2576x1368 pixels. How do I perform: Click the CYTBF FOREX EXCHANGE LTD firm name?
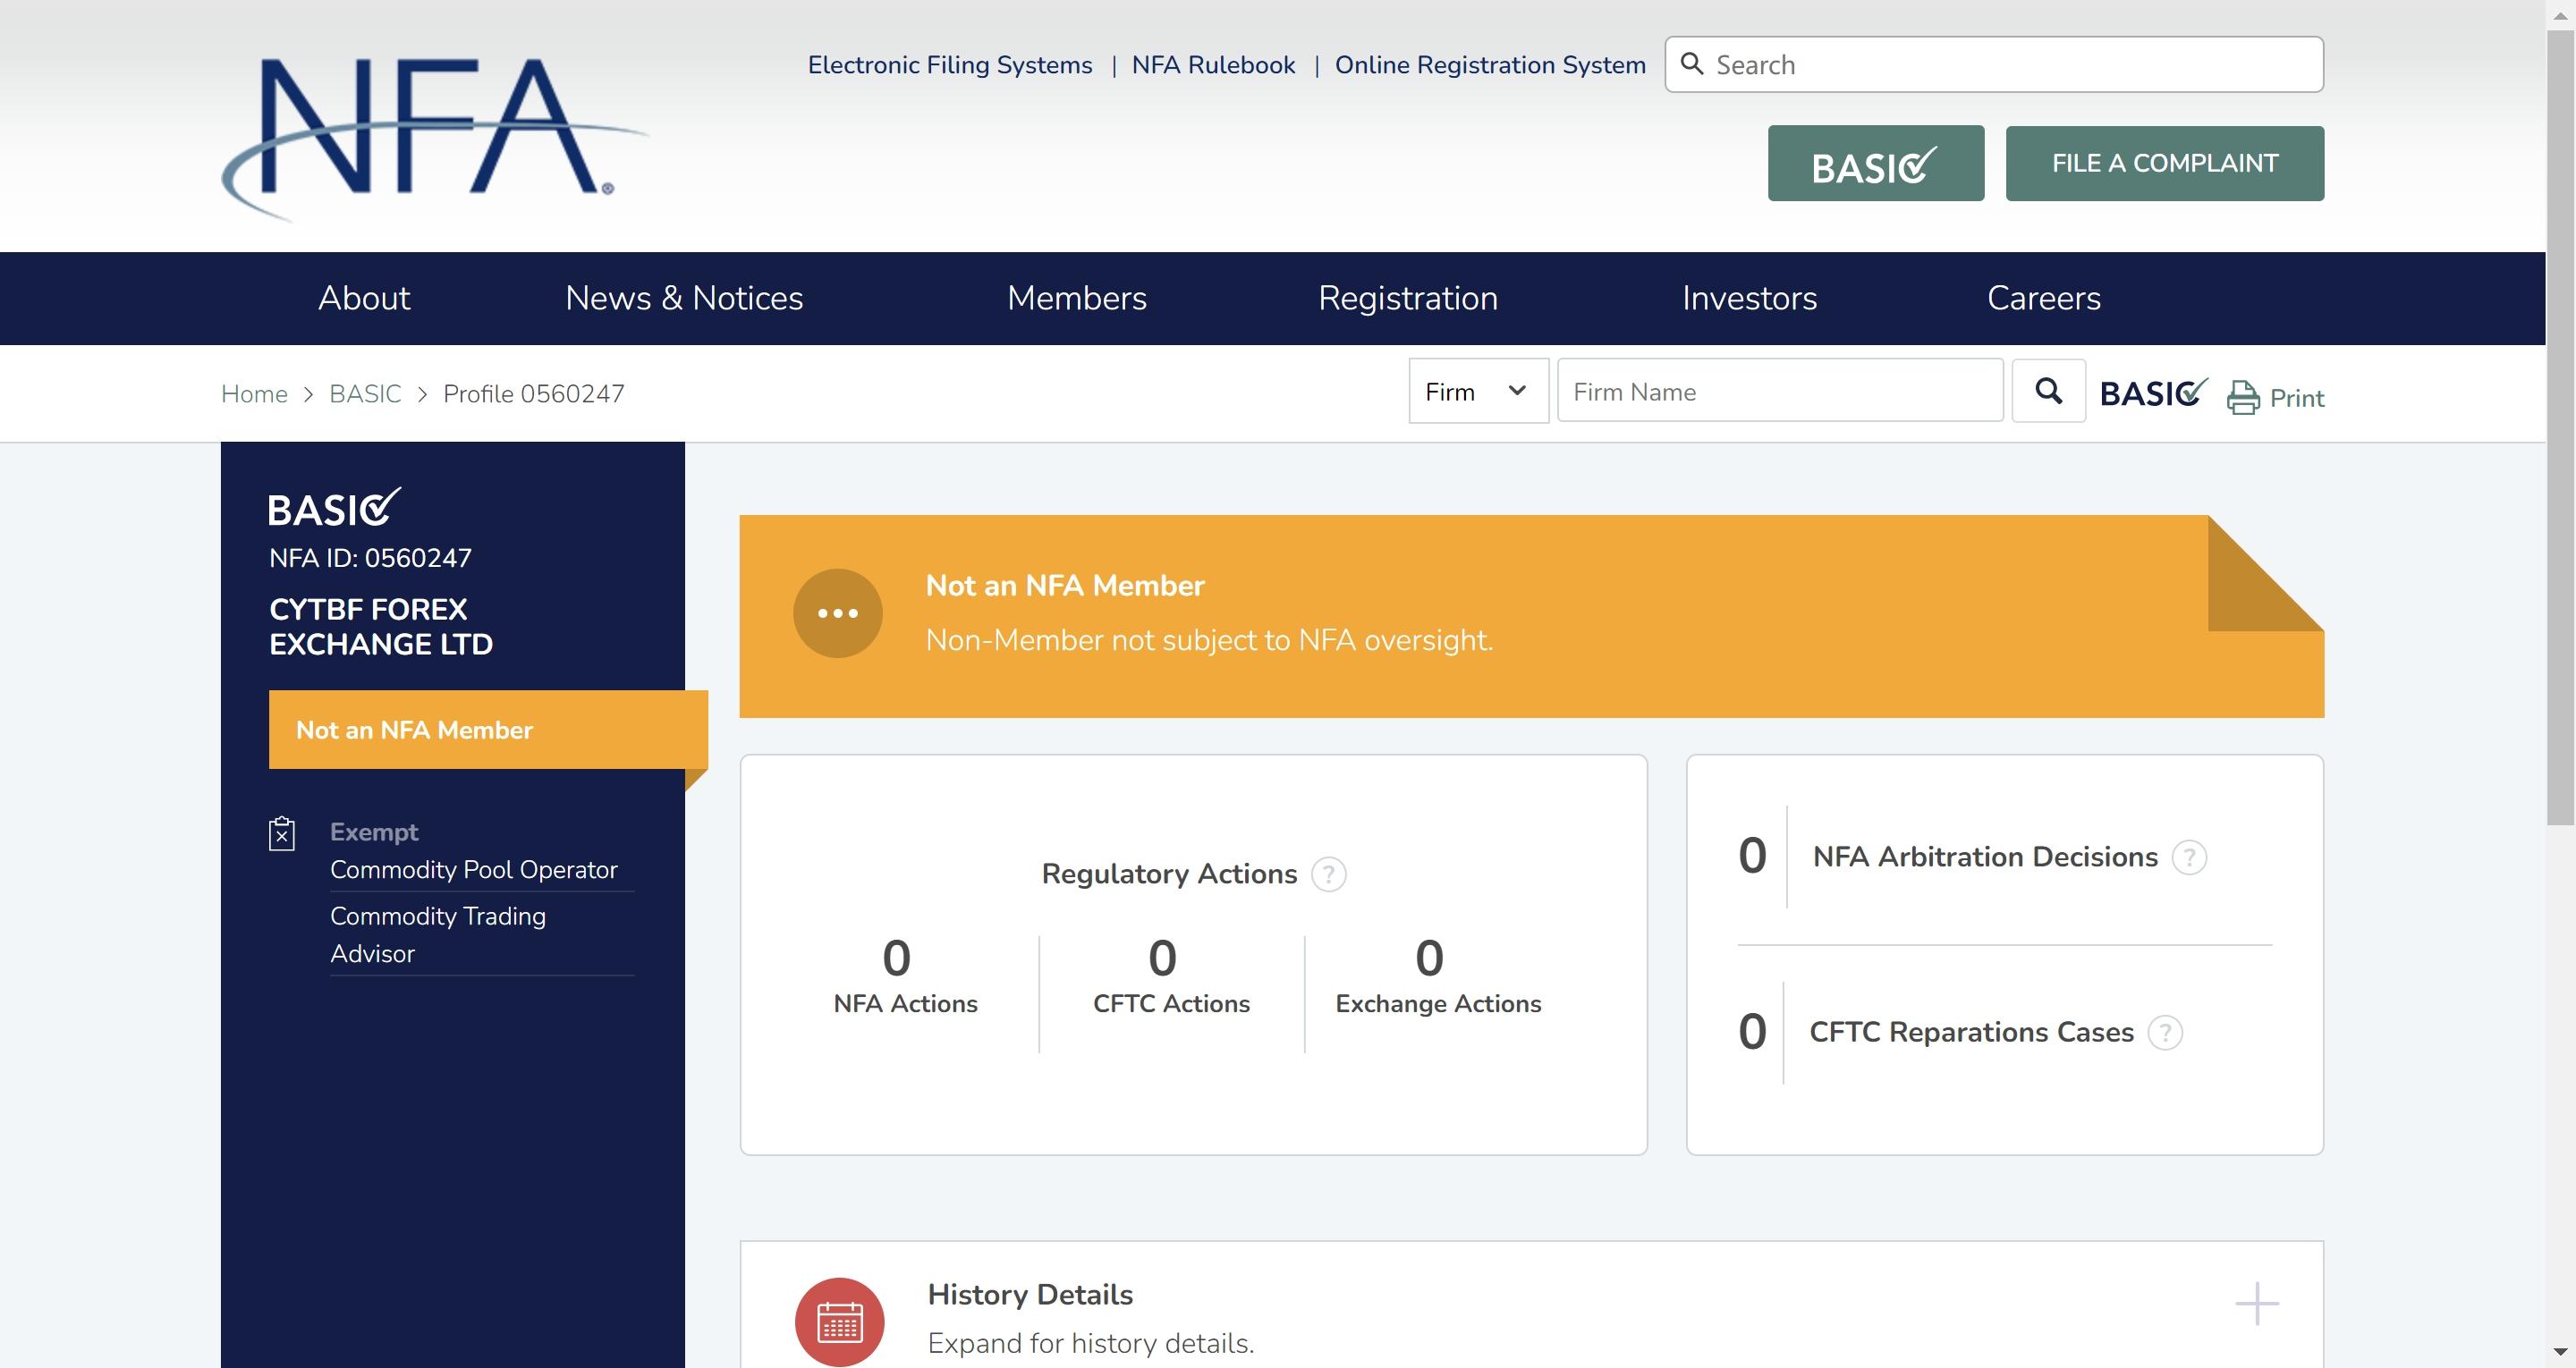click(381, 626)
